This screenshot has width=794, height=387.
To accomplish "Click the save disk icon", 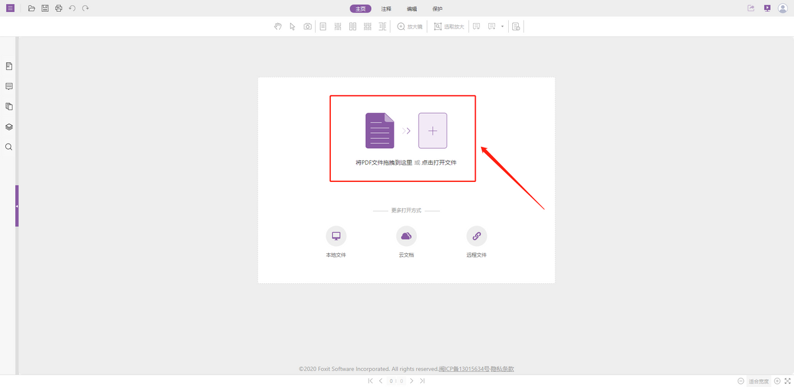I will pyautogui.click(x=45, y=9).
